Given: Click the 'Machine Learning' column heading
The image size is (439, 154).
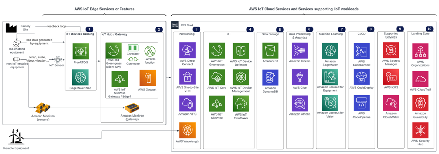Looking at the screenshot, I should [x=330, y=34].
